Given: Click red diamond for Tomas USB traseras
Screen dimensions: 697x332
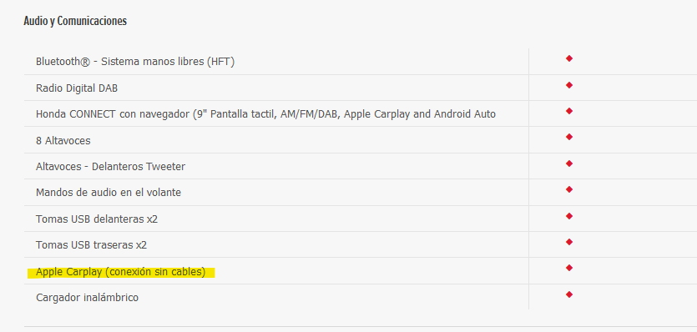Looking at the screenshot, I should (x=569, y=242).
